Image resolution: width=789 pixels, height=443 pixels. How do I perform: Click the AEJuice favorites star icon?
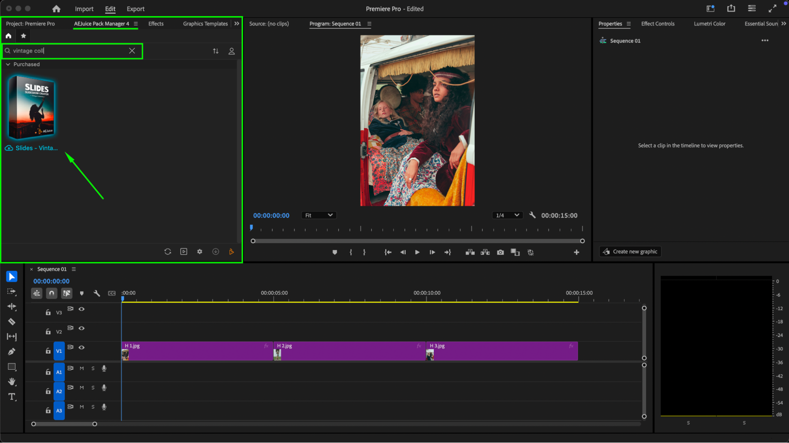tap(23, 36)
